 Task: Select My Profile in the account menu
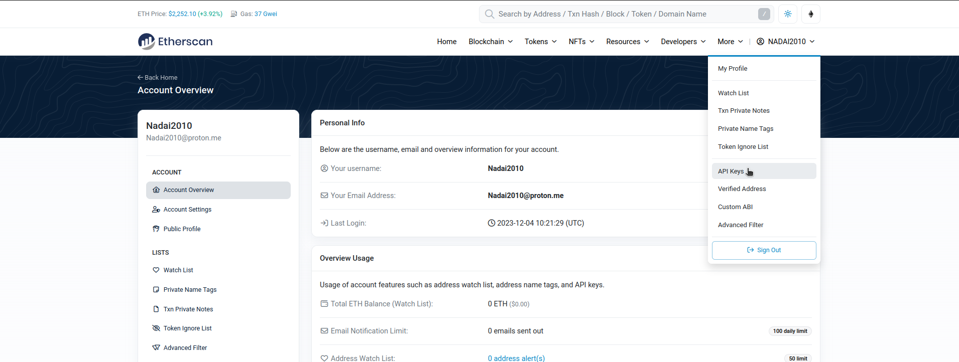pos(764,69)
